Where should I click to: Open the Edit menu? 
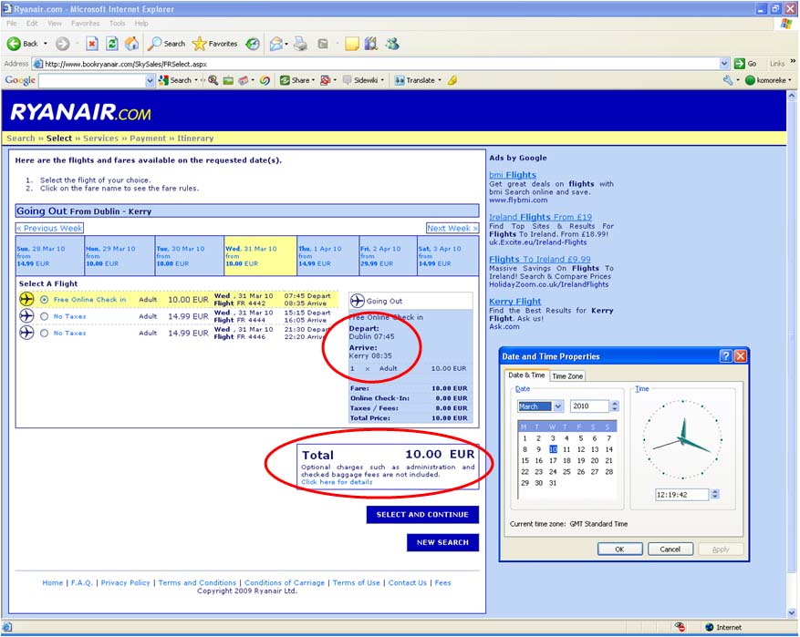pos(32,24)
